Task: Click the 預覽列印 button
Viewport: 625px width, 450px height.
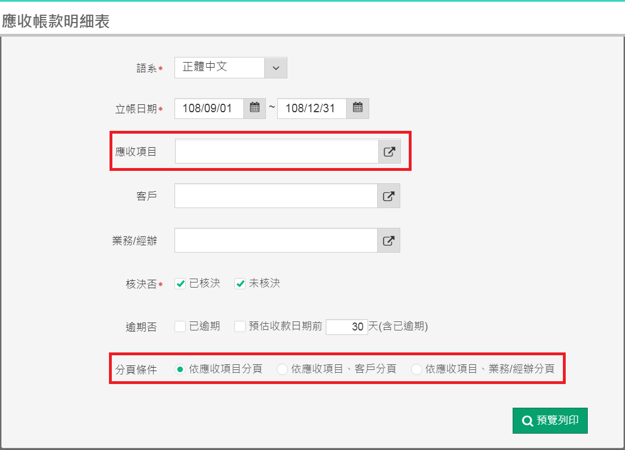Action: coord(550,421)
